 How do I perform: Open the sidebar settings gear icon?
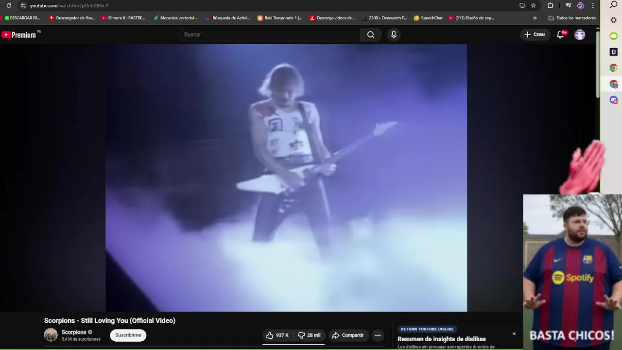[x=614, y=20]
